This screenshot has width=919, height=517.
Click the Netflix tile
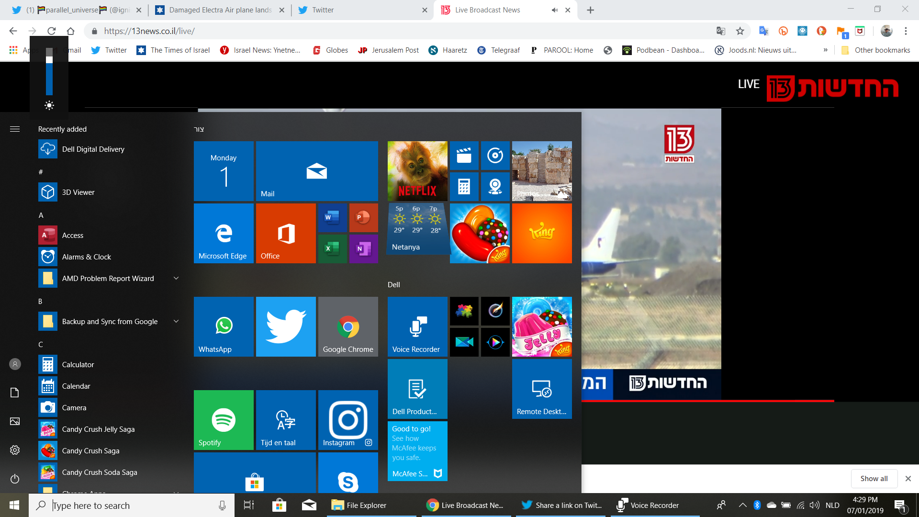(417, 171)
